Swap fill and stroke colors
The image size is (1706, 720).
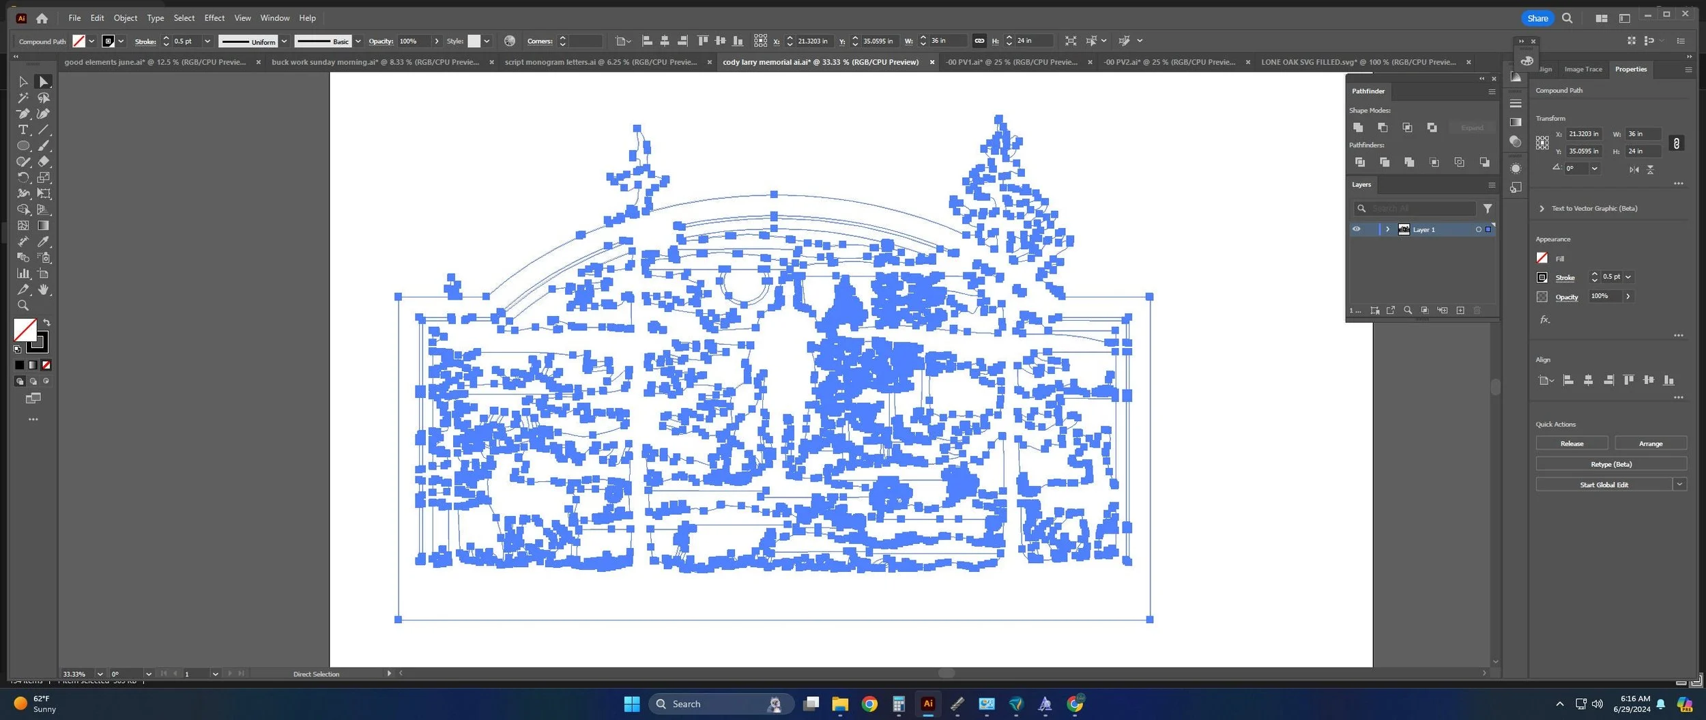(x=47, y=323)
